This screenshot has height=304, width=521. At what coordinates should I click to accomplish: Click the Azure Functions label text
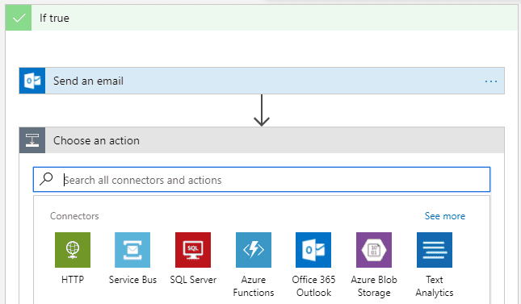click(254, 286)
